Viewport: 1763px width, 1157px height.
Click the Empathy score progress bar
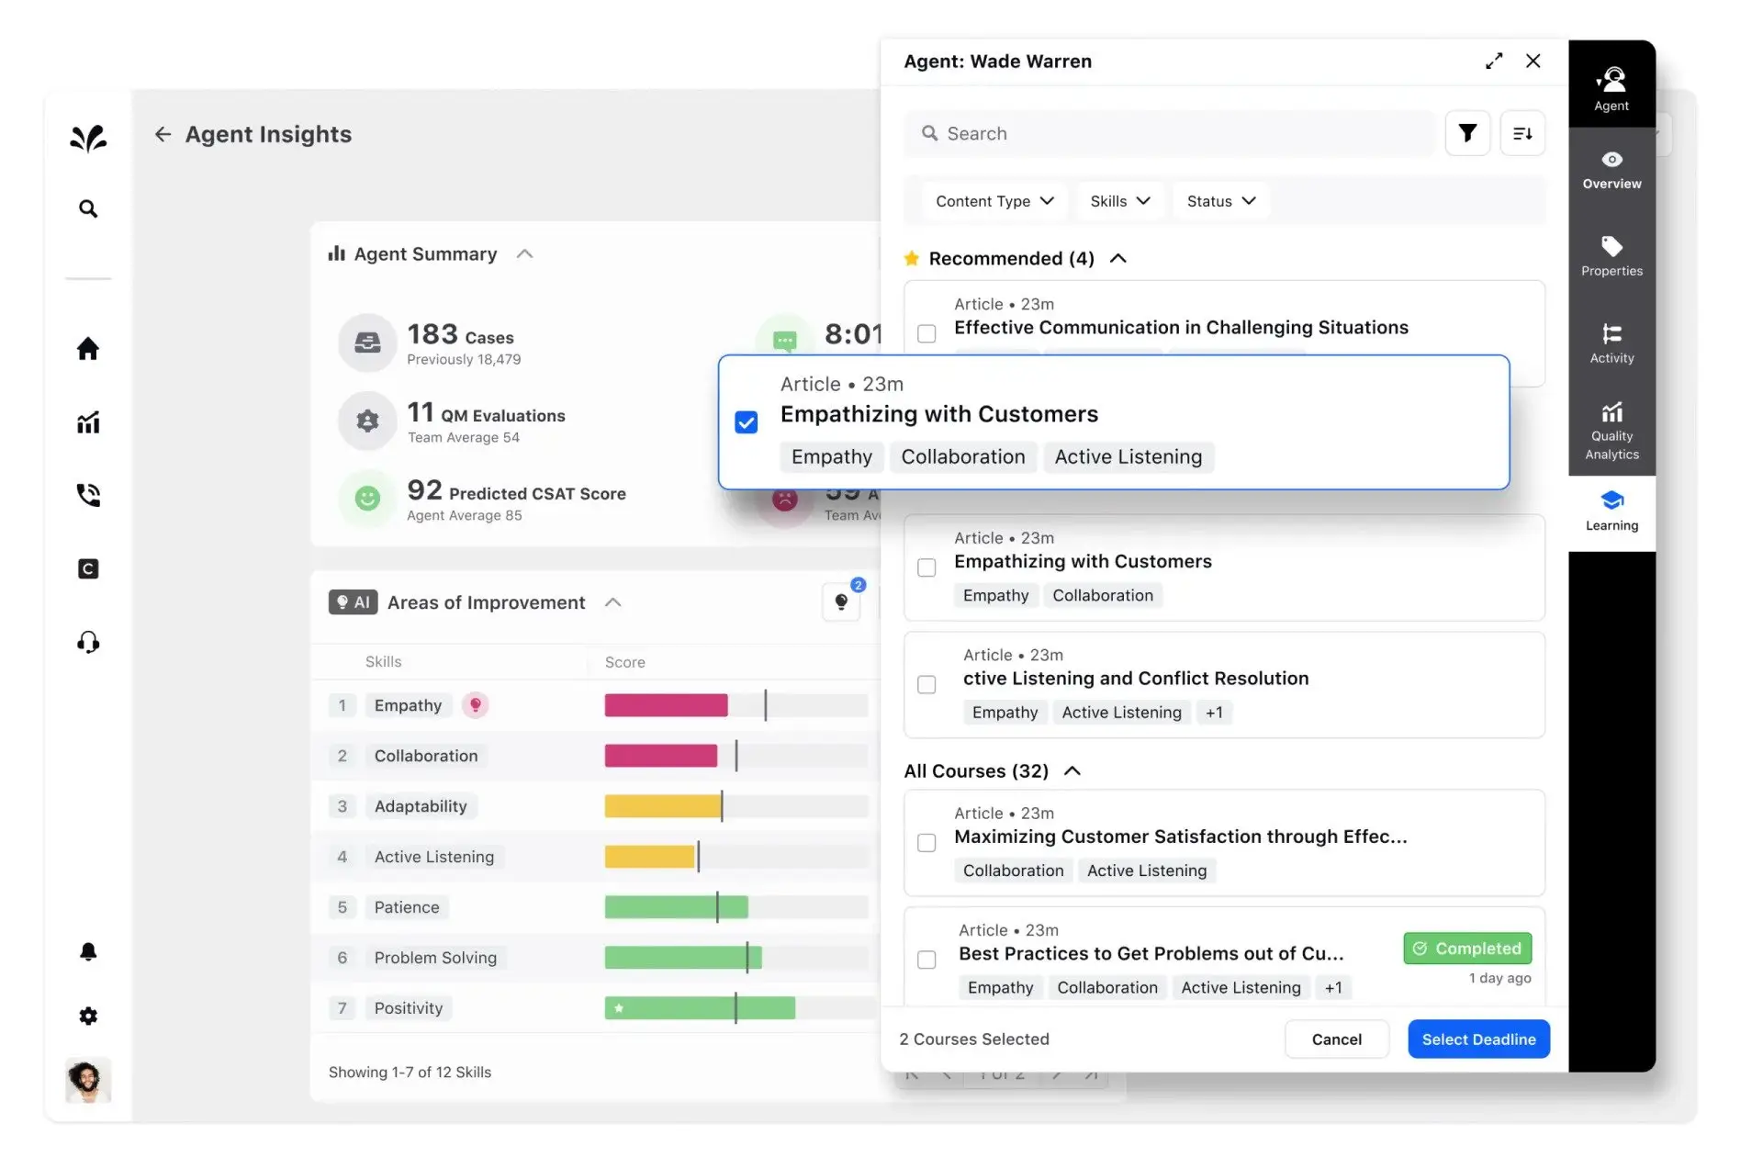point(665,705)
